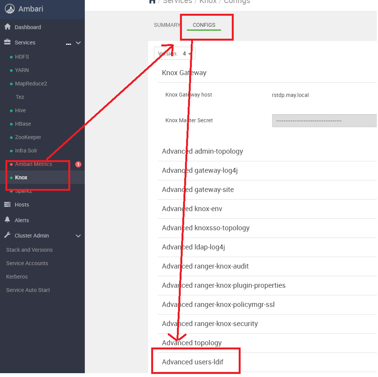Open the Infra Solr service
378x377 pixels.
coord(26,151)
